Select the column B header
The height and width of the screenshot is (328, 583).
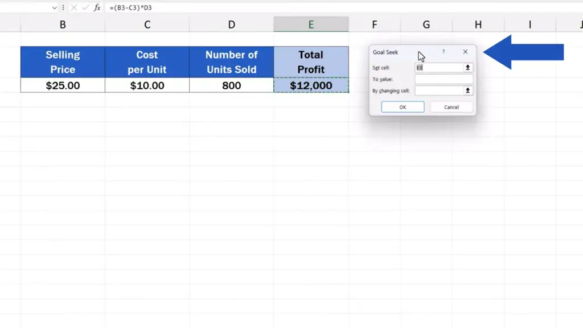(63, 24)
